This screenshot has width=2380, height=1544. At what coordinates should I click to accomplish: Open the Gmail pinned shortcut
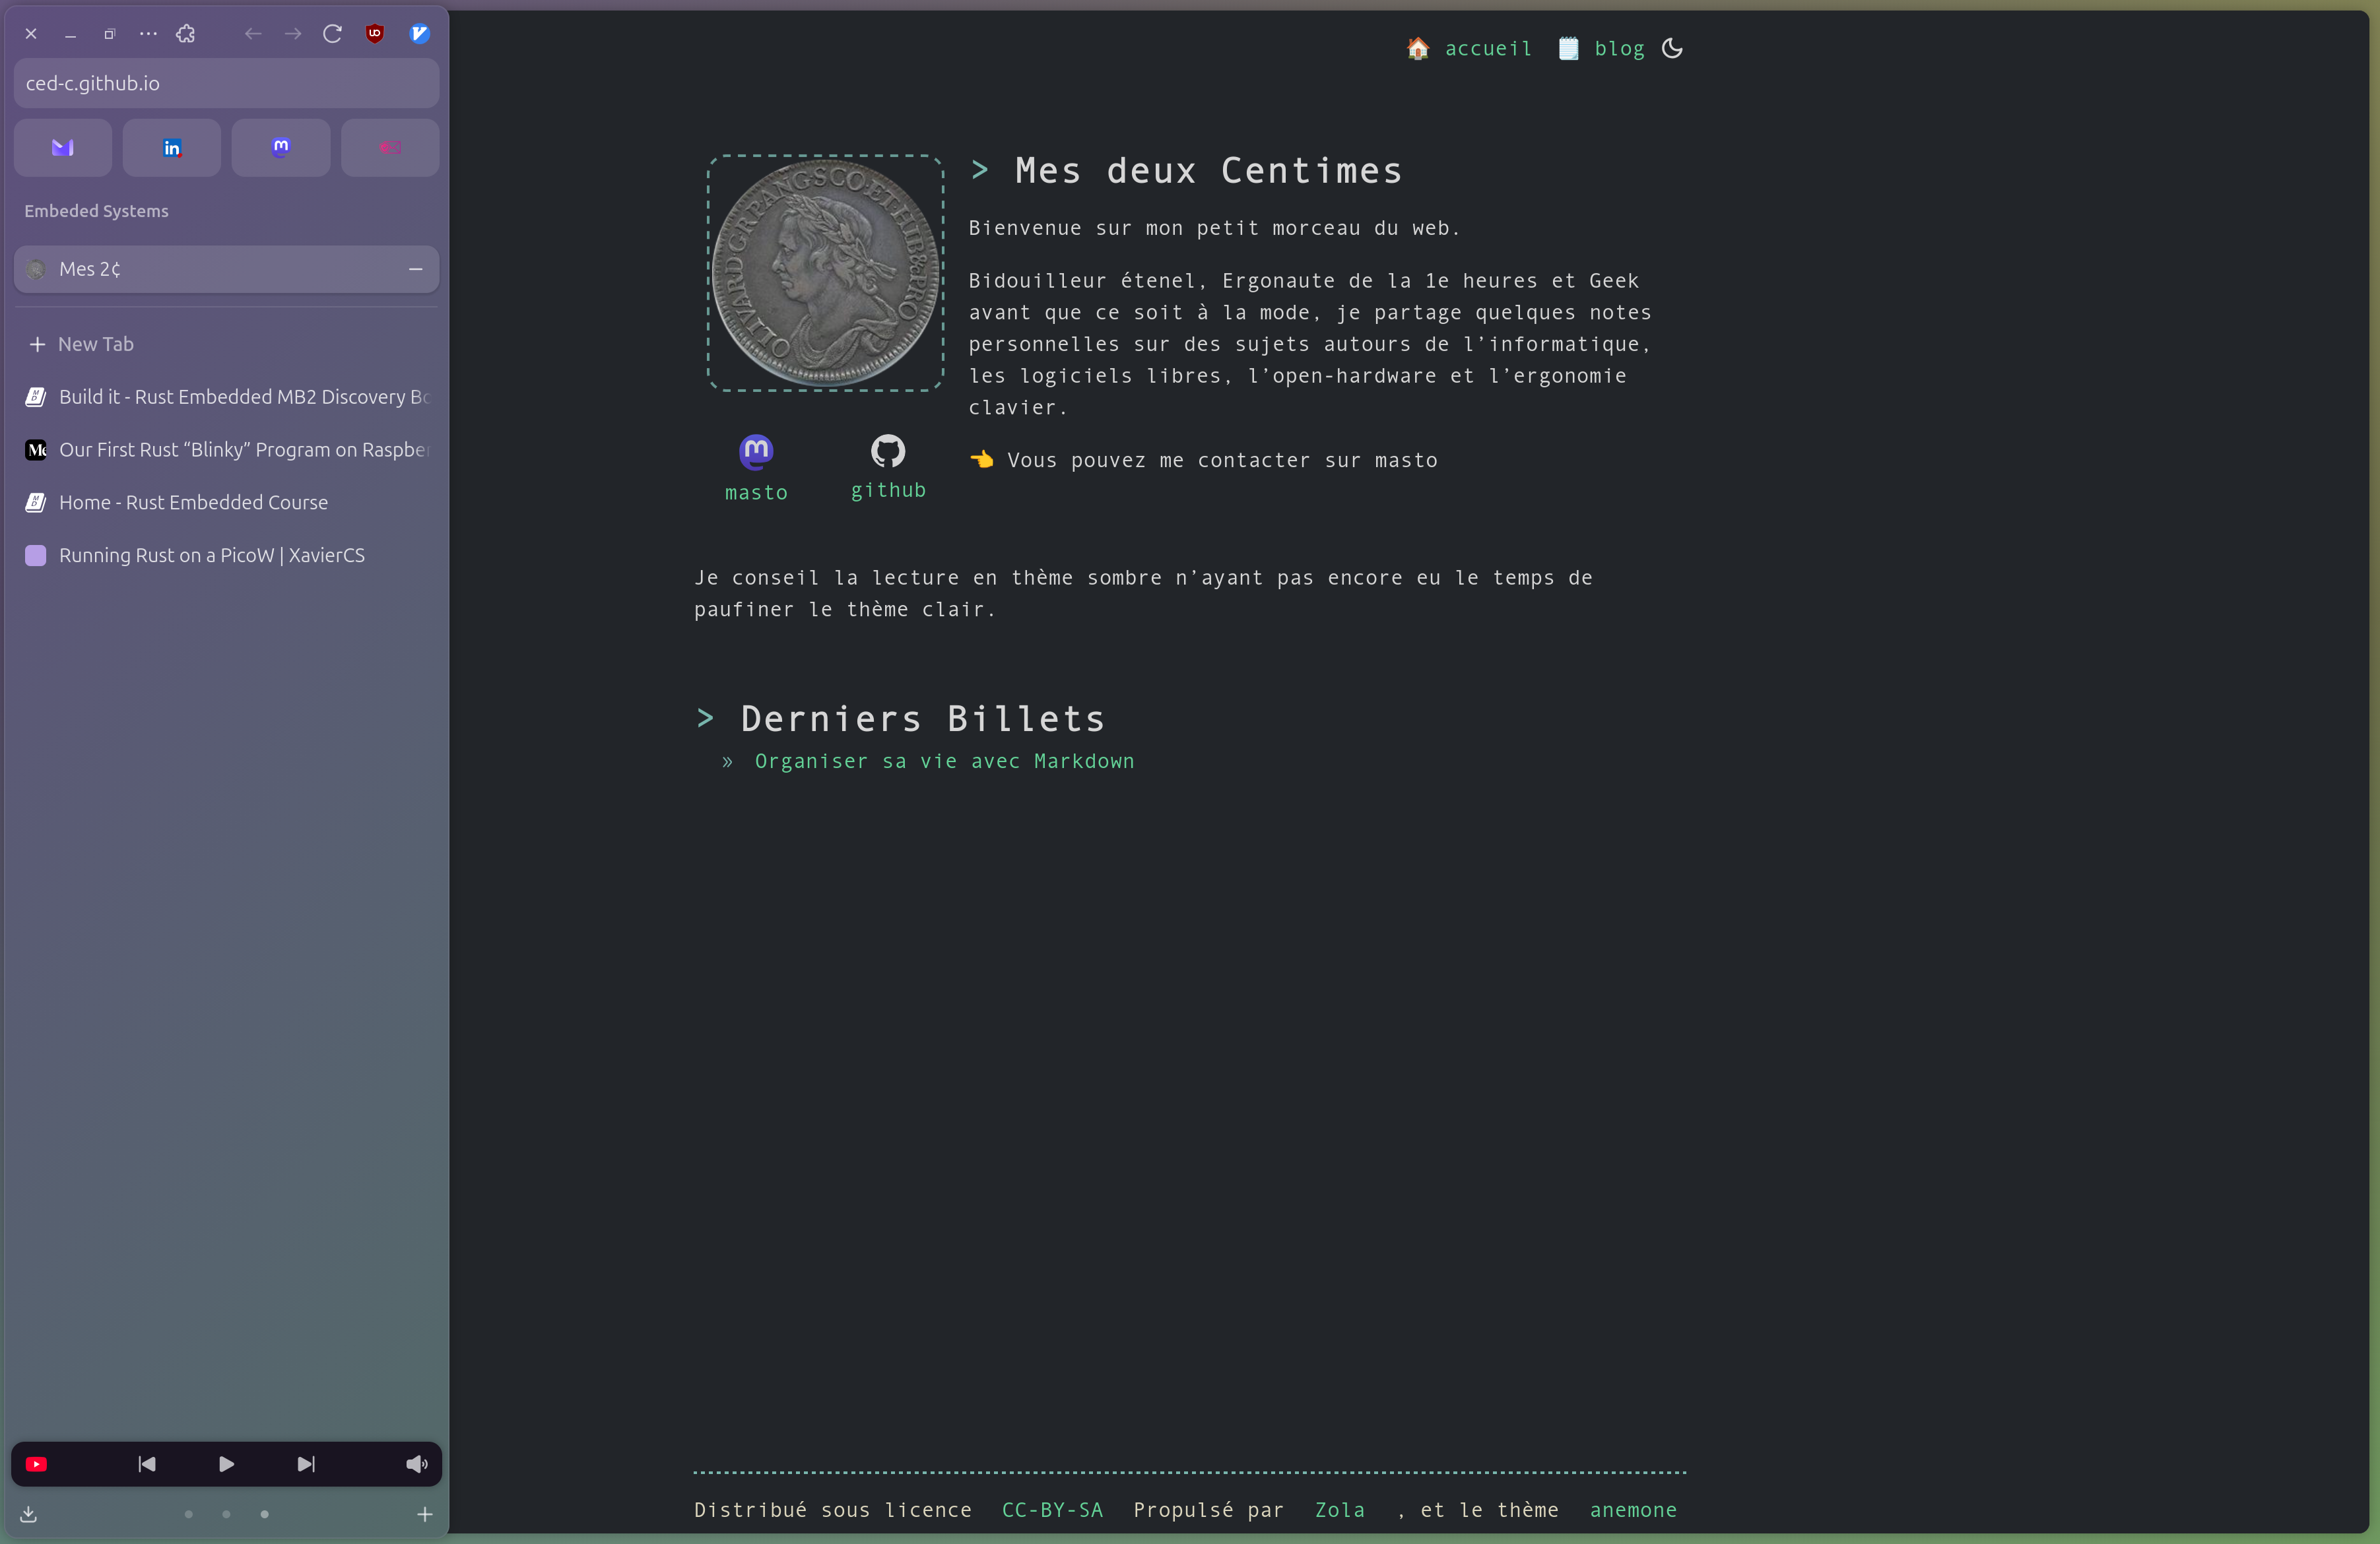[63, 148]
